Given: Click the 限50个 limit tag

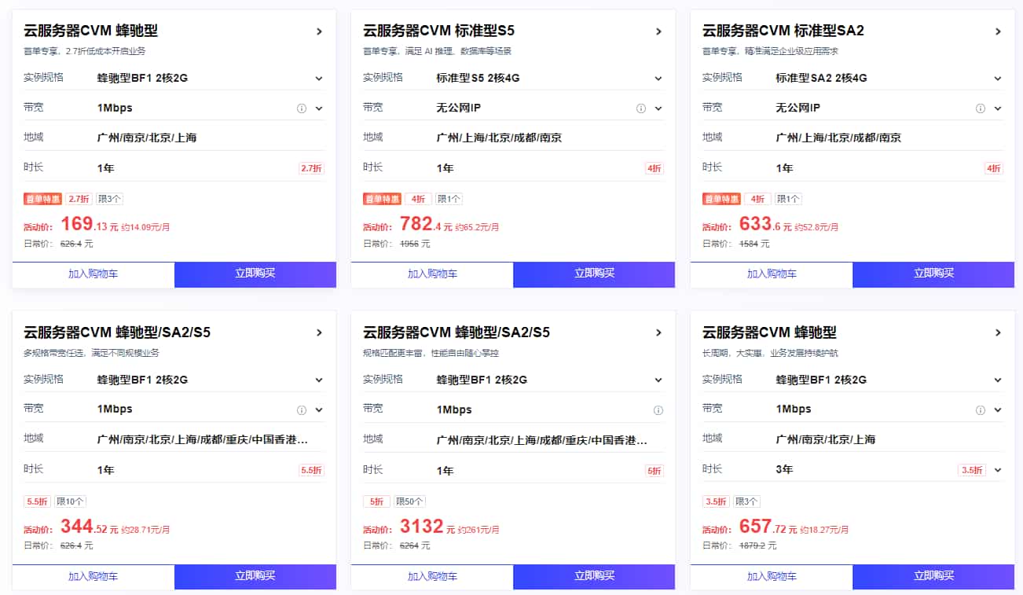Looking at the screenshot, I should [x=409, y=501].
